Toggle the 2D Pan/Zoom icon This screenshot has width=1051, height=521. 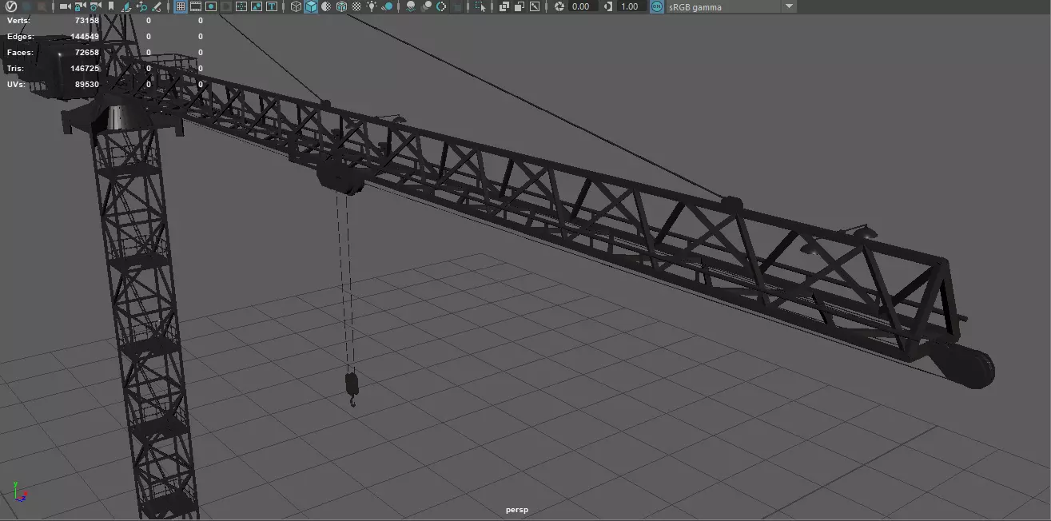[141, 6]
